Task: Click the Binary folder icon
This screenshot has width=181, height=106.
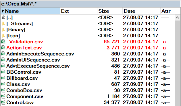Action: (x=3, y=30)
